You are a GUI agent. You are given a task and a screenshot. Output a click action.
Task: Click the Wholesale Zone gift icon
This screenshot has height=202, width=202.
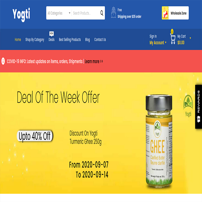(x=165, y=13)
